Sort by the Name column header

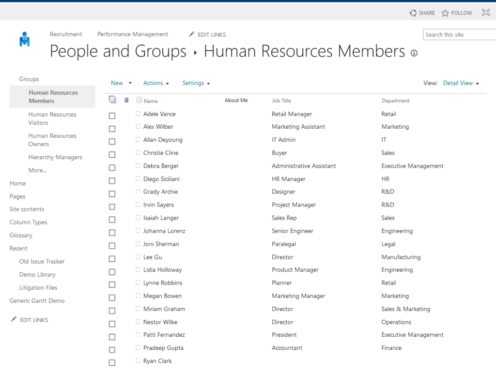coord(151,101)
